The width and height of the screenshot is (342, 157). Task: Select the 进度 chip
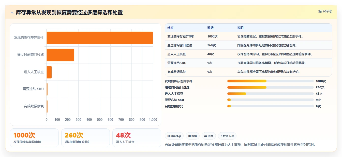click(x=209, y=136)
